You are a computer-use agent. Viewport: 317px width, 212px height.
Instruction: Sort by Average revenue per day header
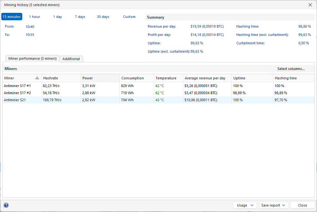tap(207, 78)
